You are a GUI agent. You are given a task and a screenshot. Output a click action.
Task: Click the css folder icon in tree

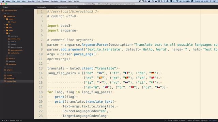click(7, 25)
